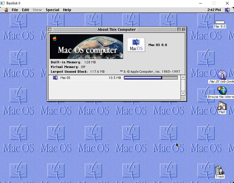
Task: Select the Trash icon
Action: click(x=220, y=170)
